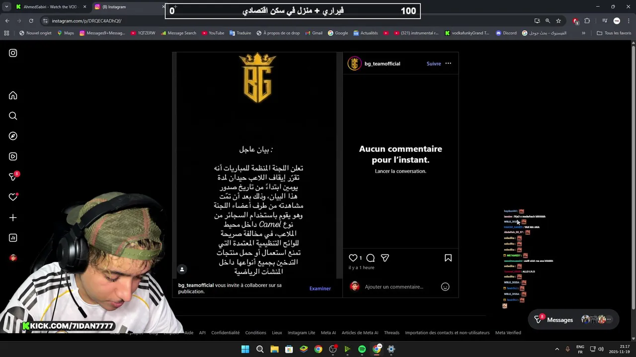636x357 pixels.
Task: Open Reels from the sidebar
Action: coord(13,156)
